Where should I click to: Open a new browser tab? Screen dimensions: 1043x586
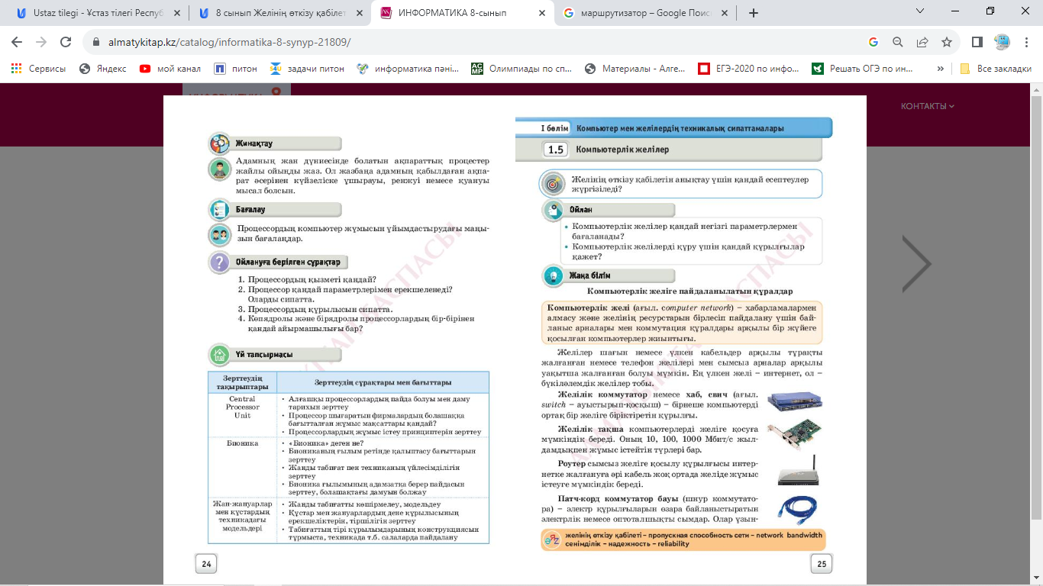(753, 13)
